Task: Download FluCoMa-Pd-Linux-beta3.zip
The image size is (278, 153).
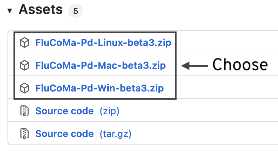Action: click(103, 42)
